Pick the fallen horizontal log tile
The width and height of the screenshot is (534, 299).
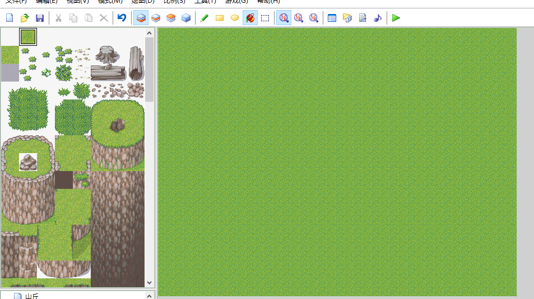[x=108, y=72]
